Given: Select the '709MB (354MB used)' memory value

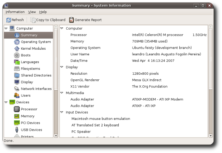Looking at the screenshot, I should click(x=150, y=41).
